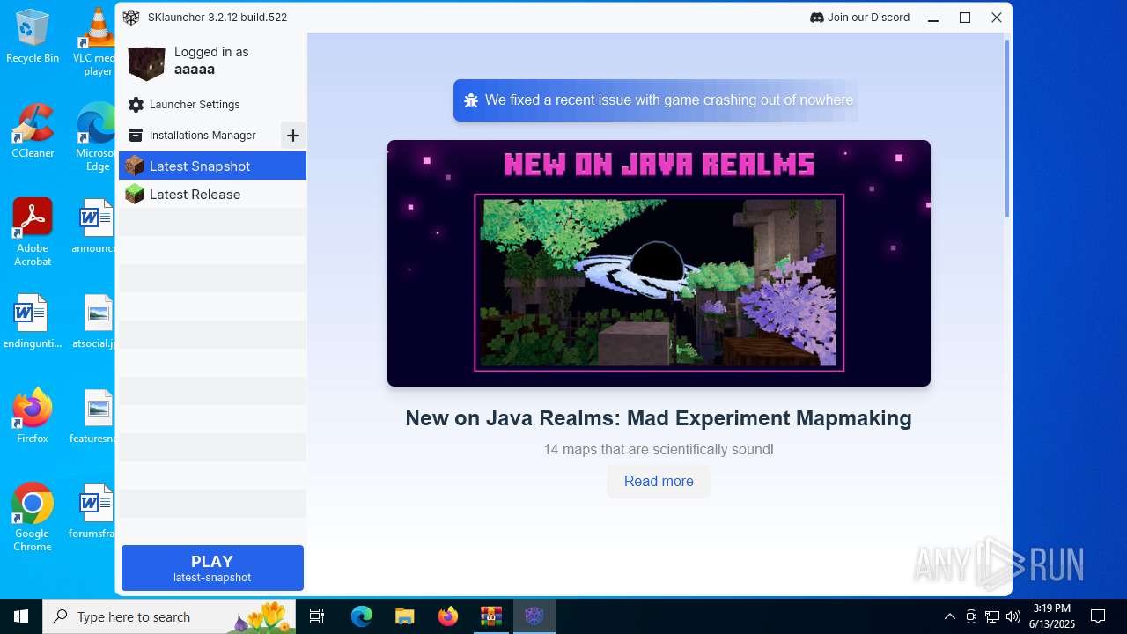Select the Microsoft Edge desktop icon

(94, 137)
